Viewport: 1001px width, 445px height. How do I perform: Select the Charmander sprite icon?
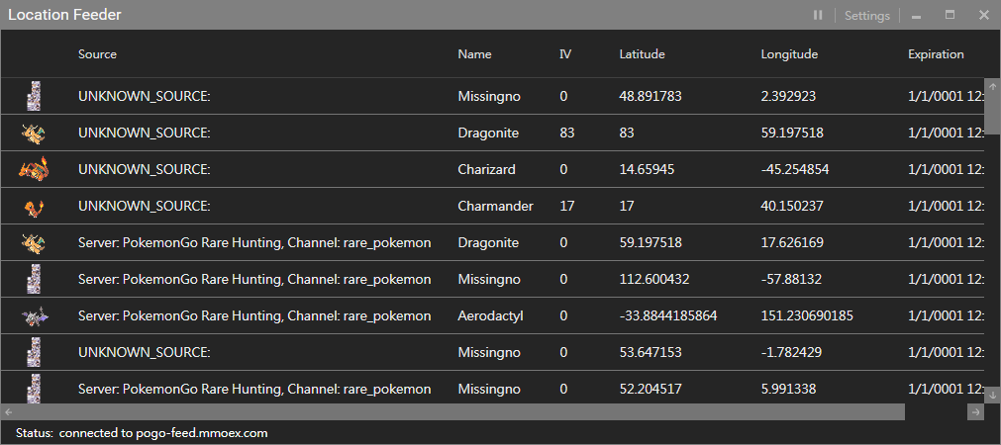click(34, 206)
